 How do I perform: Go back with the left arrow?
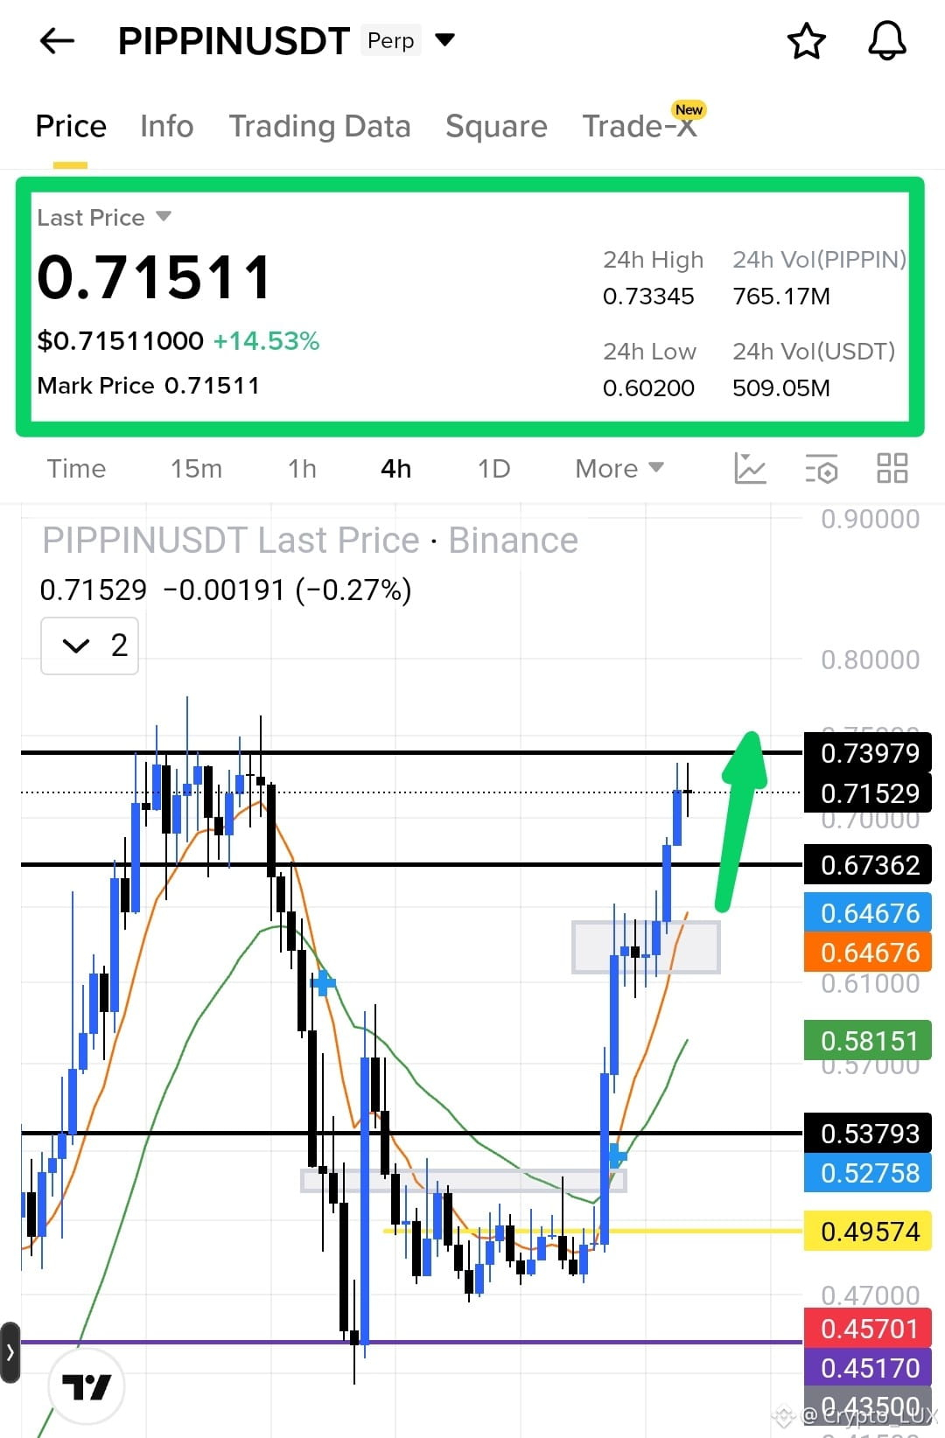58,40
